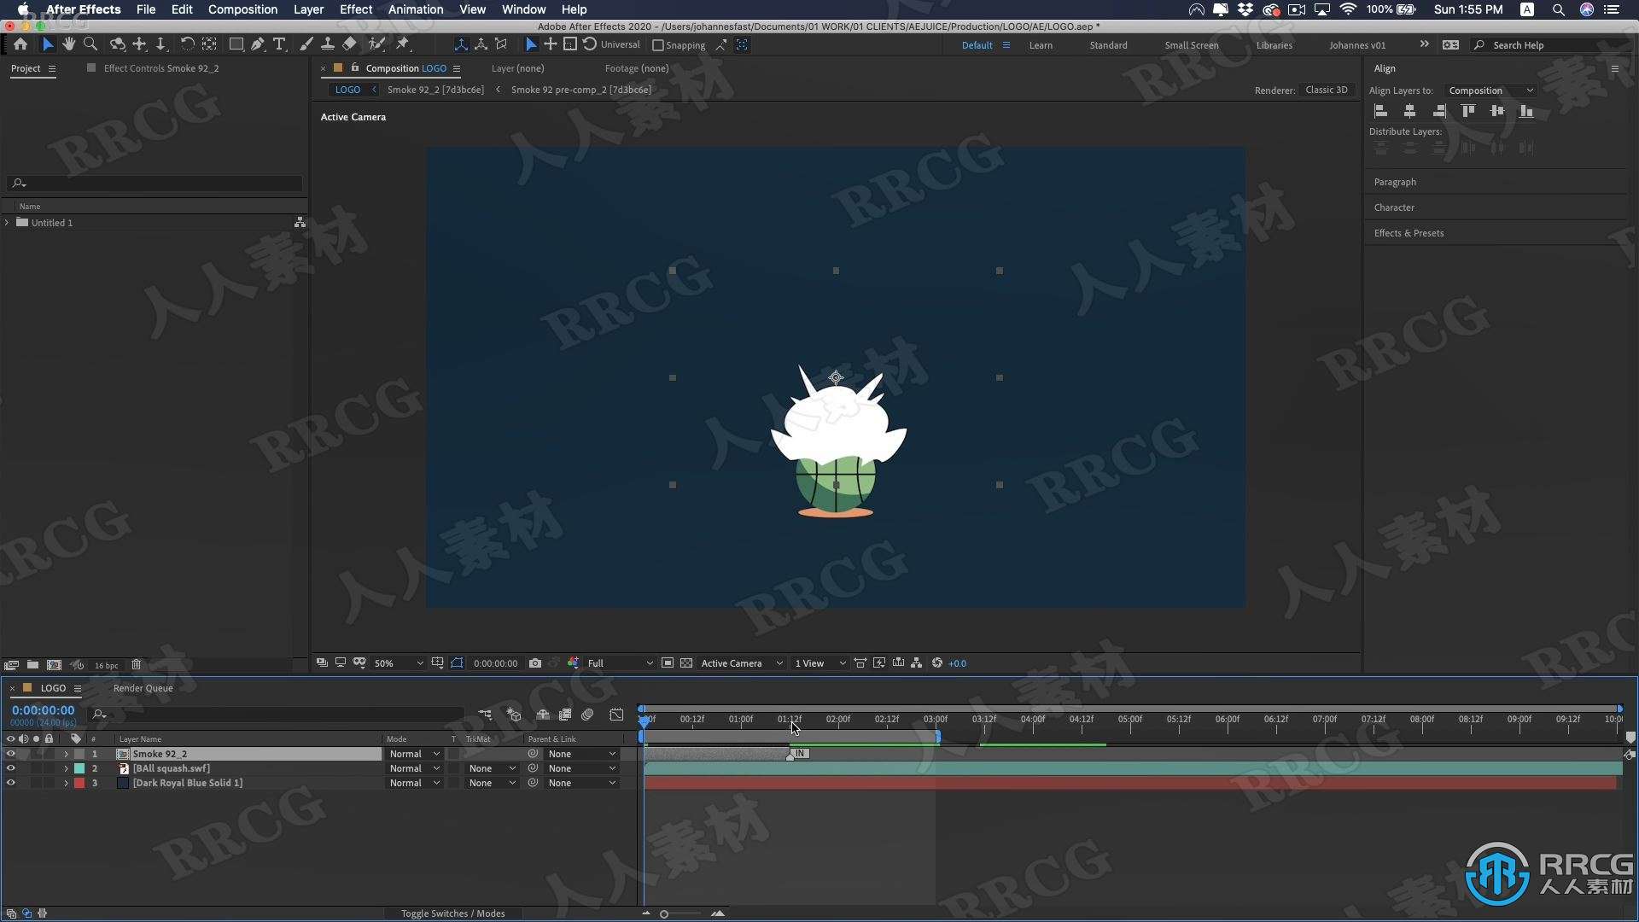Viewport: 1639px width, 922px height.
Task: Select the Selection tool (arrow)
Action: pos(47,44)
